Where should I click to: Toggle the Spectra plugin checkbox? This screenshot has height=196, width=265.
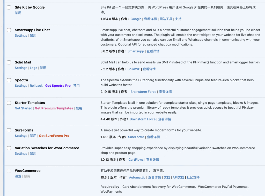point(9,80)
